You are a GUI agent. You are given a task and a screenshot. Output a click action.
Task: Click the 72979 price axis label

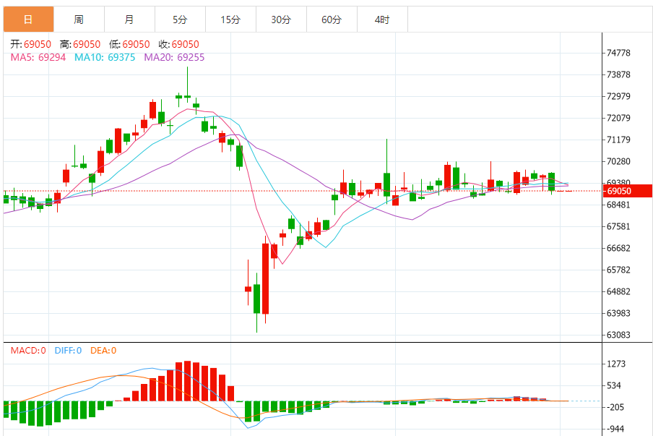click(x=618, y=96)
